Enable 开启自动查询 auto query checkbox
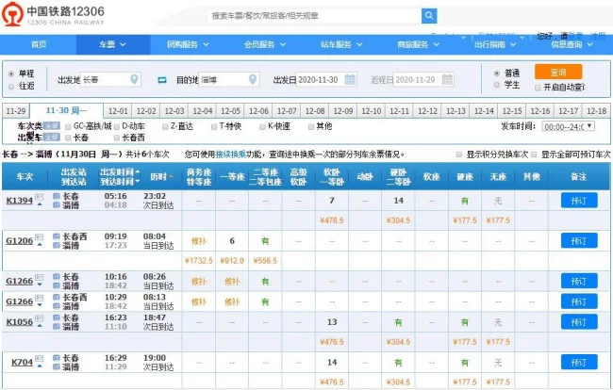The height and width of the screenshot is (390, 613). click(x=538, y=88)
